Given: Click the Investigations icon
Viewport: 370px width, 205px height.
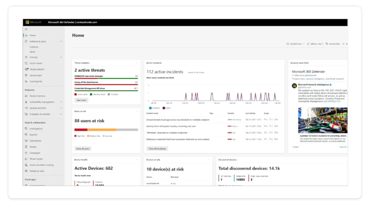Looking at the screenshot, I should [26, 129].
